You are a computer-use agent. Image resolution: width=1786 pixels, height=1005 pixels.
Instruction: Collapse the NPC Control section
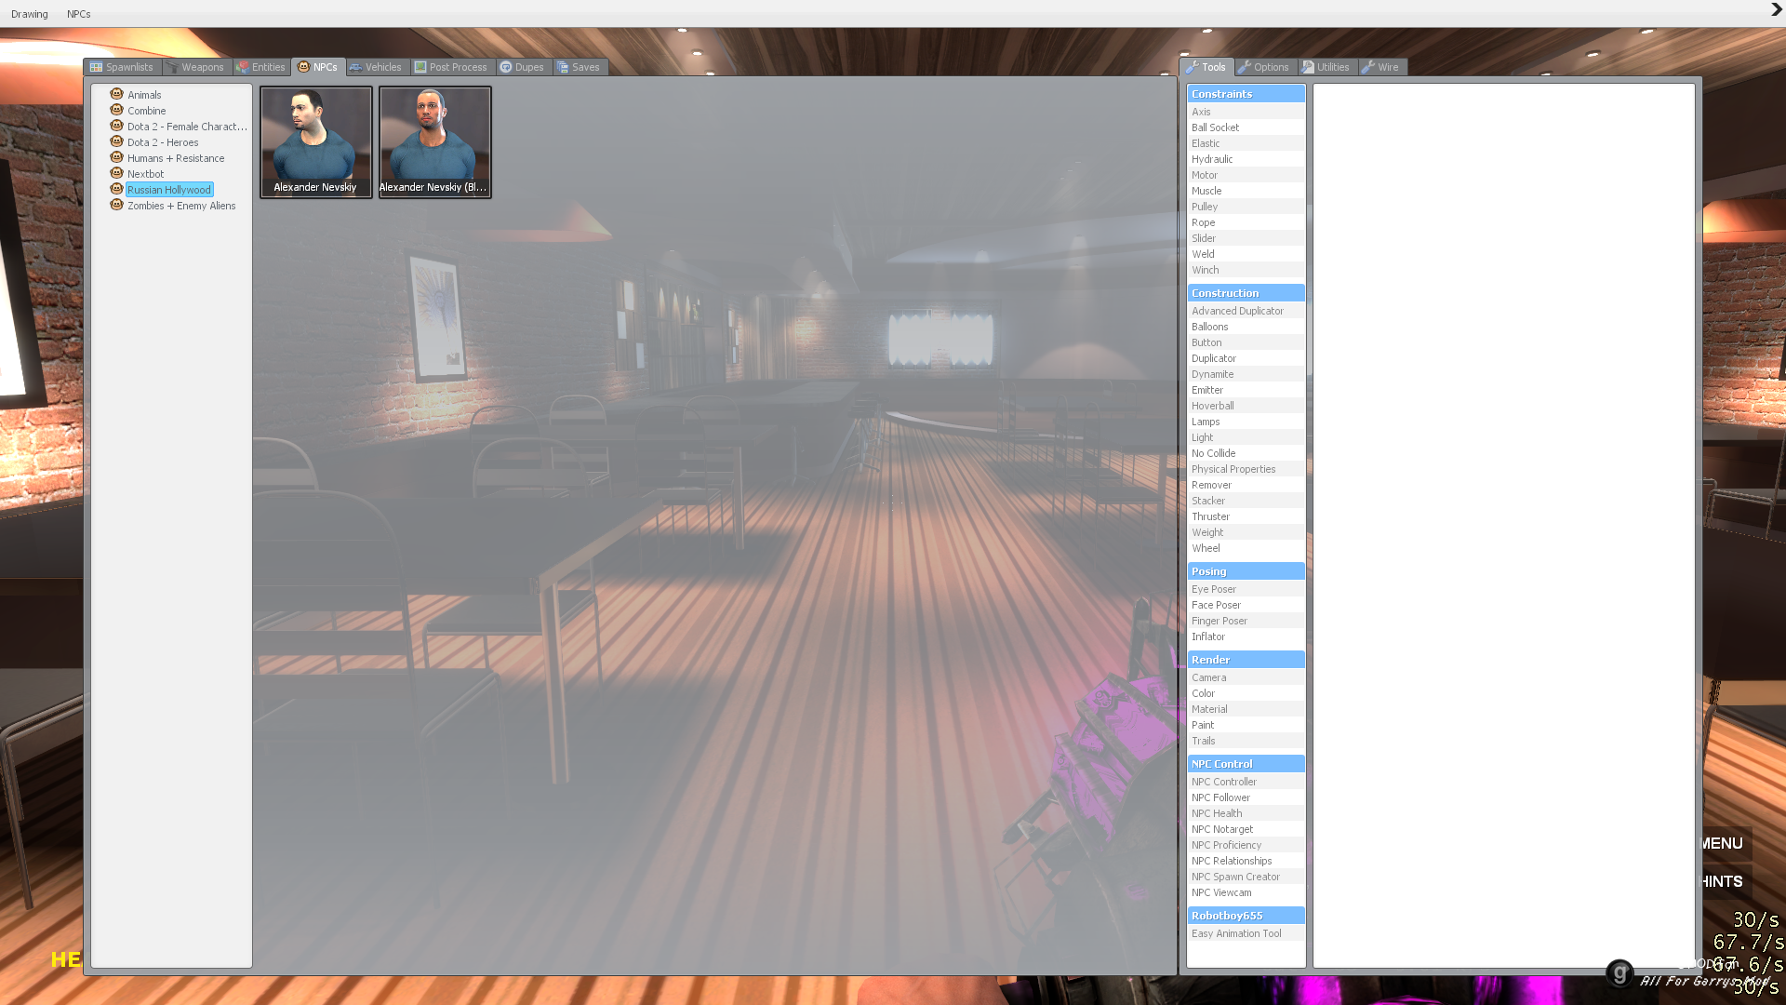pyautogui.click(x=1246, y=764)
